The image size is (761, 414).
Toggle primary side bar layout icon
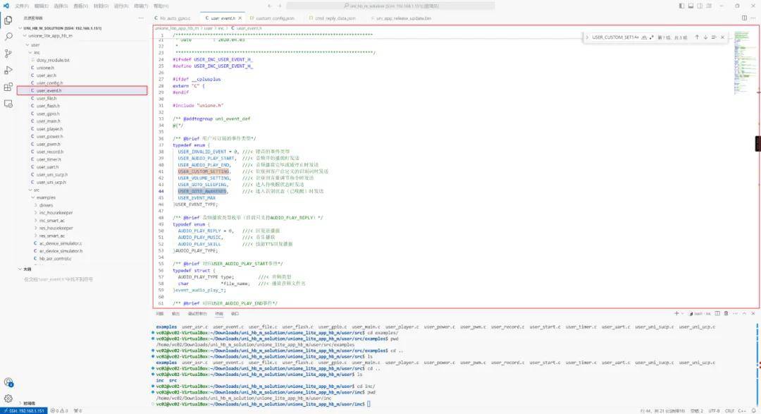pyautogui.click(x=681, y=6)
